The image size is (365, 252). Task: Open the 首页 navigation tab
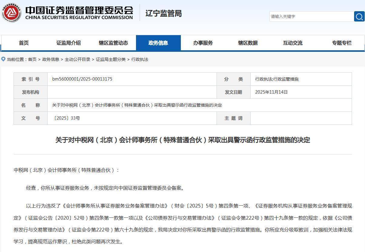click(x=24, y=43)
